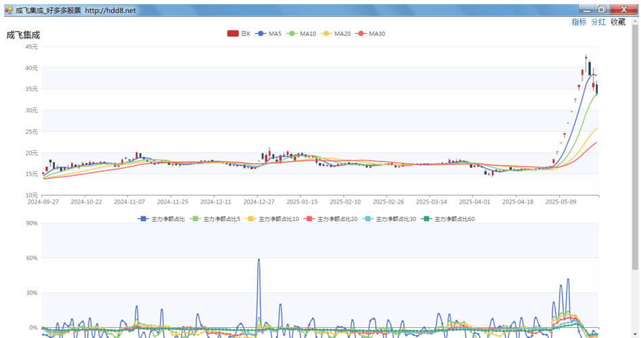This screenshot has width=641, height=338.
Task: Click the 60% net inflow spike peak
Action: pyautogui.click(x=259, y=260)
